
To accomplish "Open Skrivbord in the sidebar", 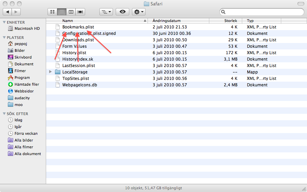I will (23, 57).
